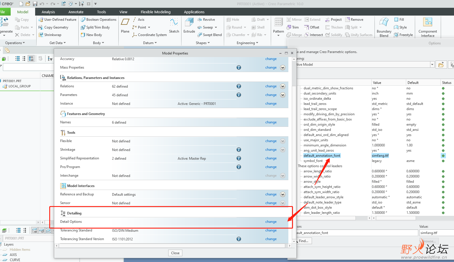
Task: Click the User-Defined Feature tool
Action: 58,20
